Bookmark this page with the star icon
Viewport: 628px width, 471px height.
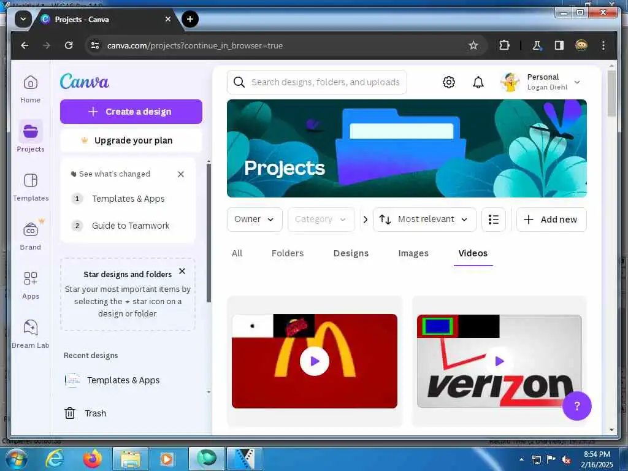473,45
